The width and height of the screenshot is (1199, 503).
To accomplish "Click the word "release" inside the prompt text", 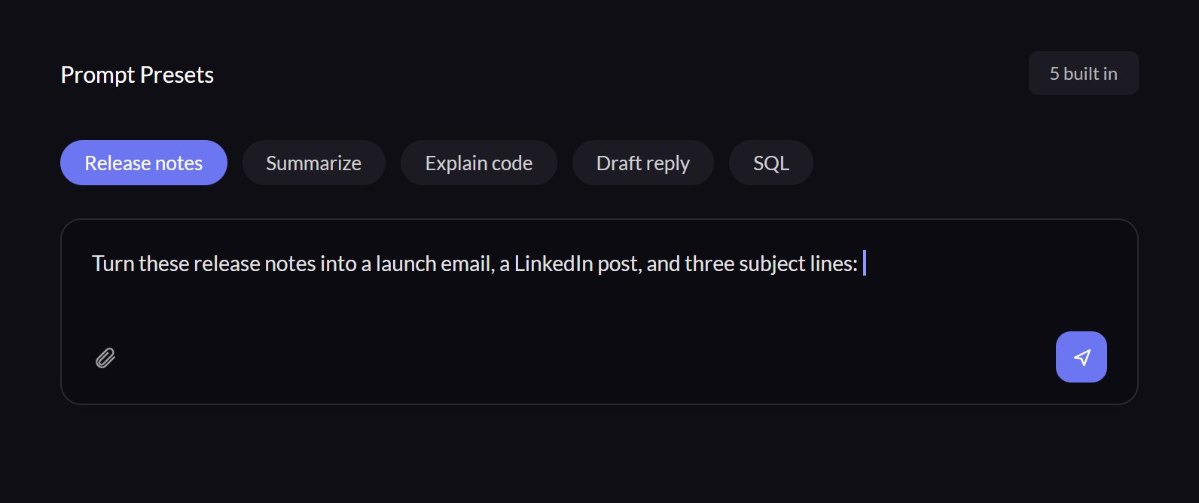I will (225, 264).
